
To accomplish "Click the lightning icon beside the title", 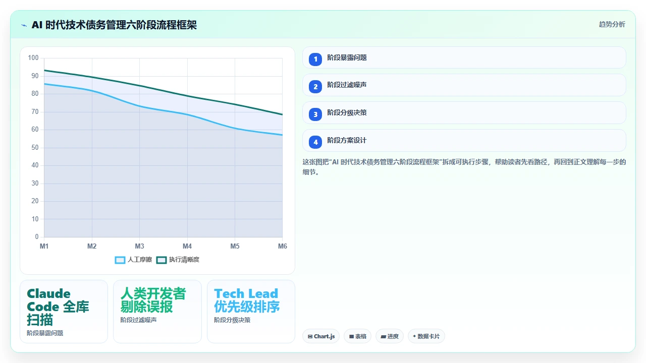I will tap(24, 25).
